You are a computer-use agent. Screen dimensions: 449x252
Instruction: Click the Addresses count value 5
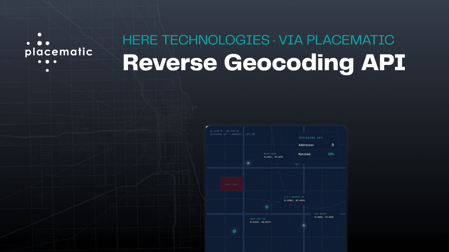(333, 145)
